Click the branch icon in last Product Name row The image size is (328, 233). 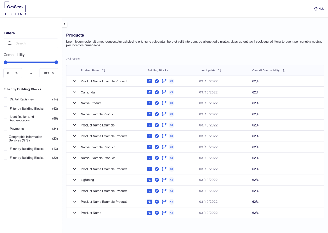tap(164, 213)
